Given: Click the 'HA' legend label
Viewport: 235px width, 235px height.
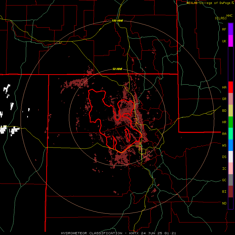Looking at the screenshot, I should point(224,87).
